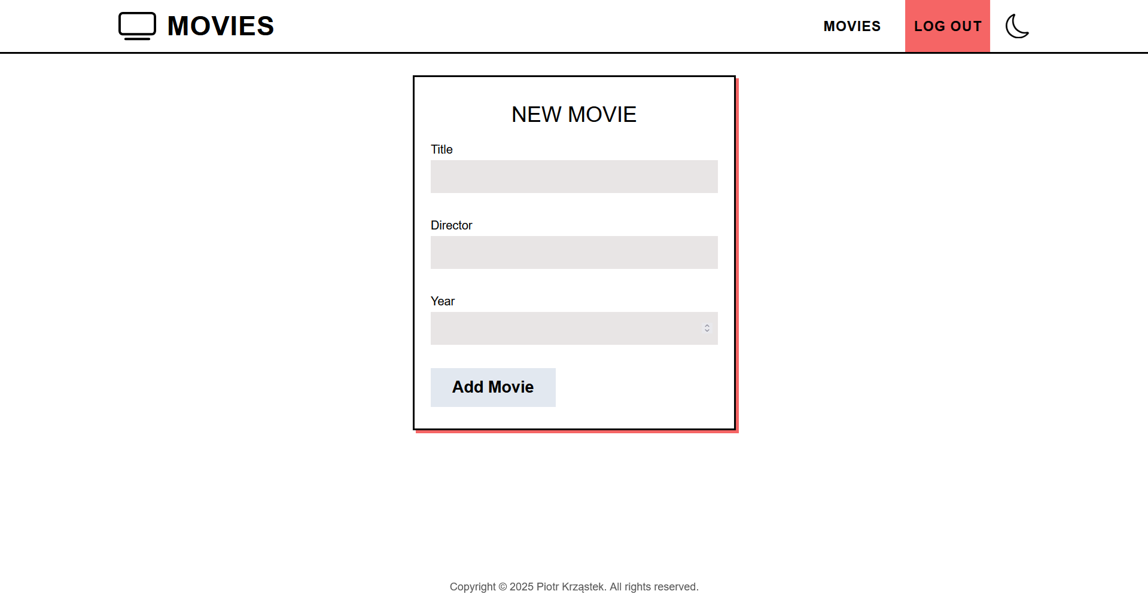Toggle dark mode with the moon icon
Viewport: 1148px width, 594px height.
(x=1016, y=26)
